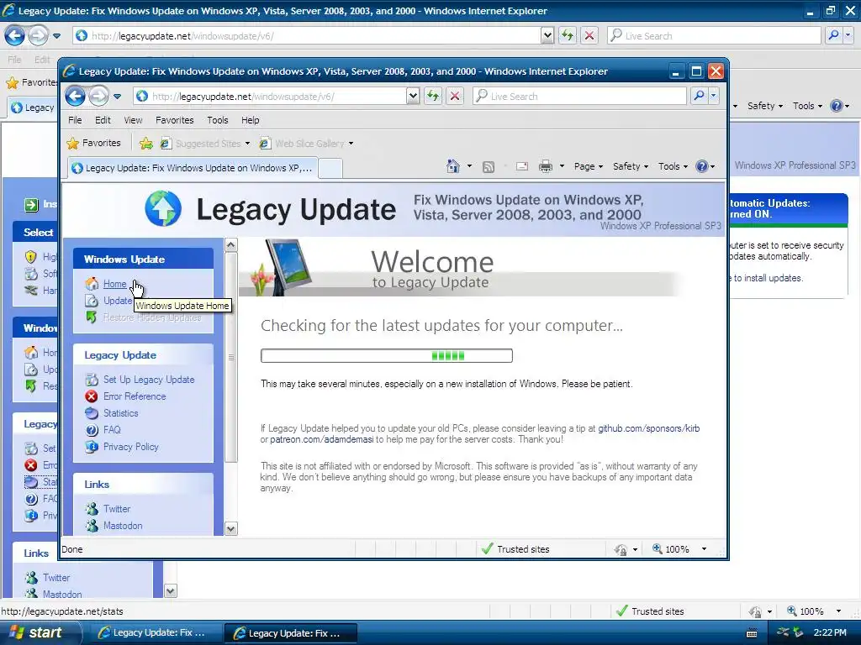Click the search magnifier button in the front window
This screenshot has width=861, height=645.
tap(699, 97)
